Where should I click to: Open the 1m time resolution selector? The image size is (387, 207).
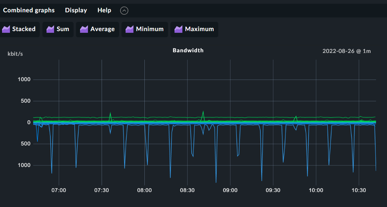click(x=367, y=51)
